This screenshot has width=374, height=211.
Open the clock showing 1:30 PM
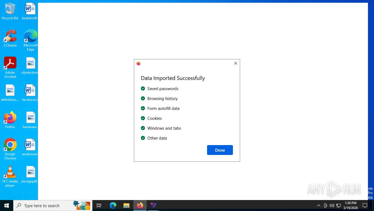pyautogui.click(x=350, y=206)
